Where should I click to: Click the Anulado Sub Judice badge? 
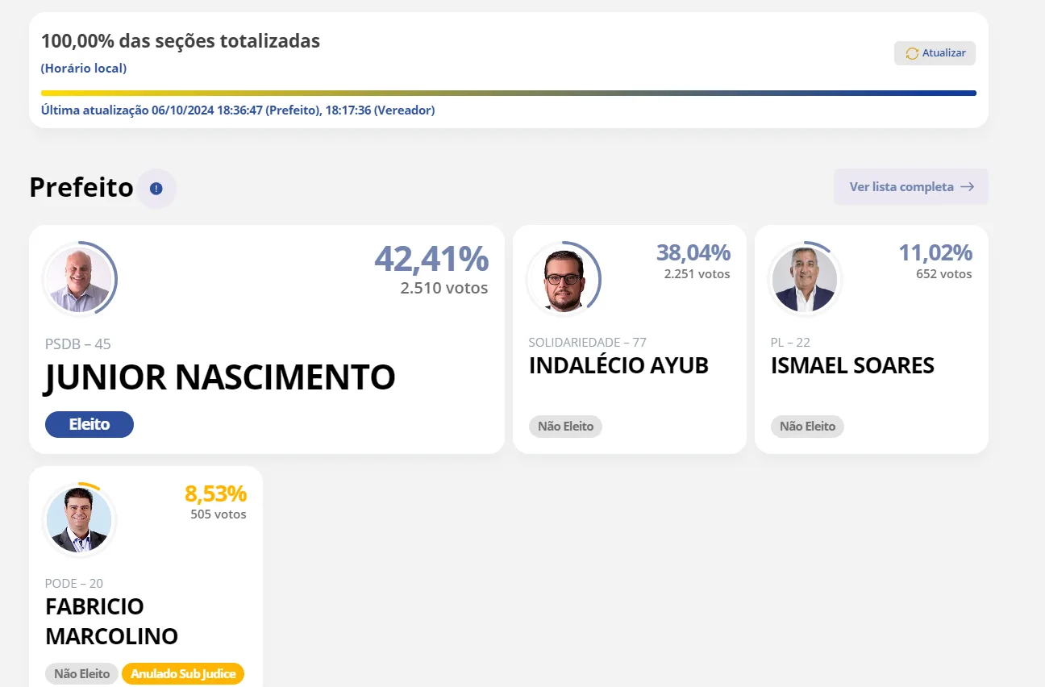click(183, 674)
